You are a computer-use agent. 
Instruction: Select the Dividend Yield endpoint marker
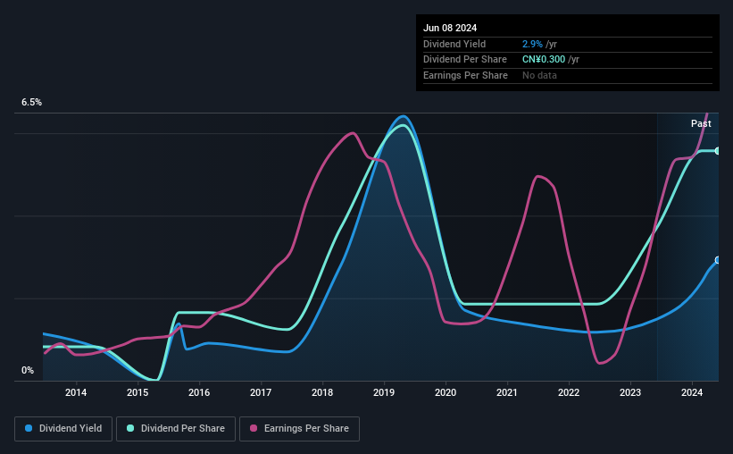tap(718, 260)
